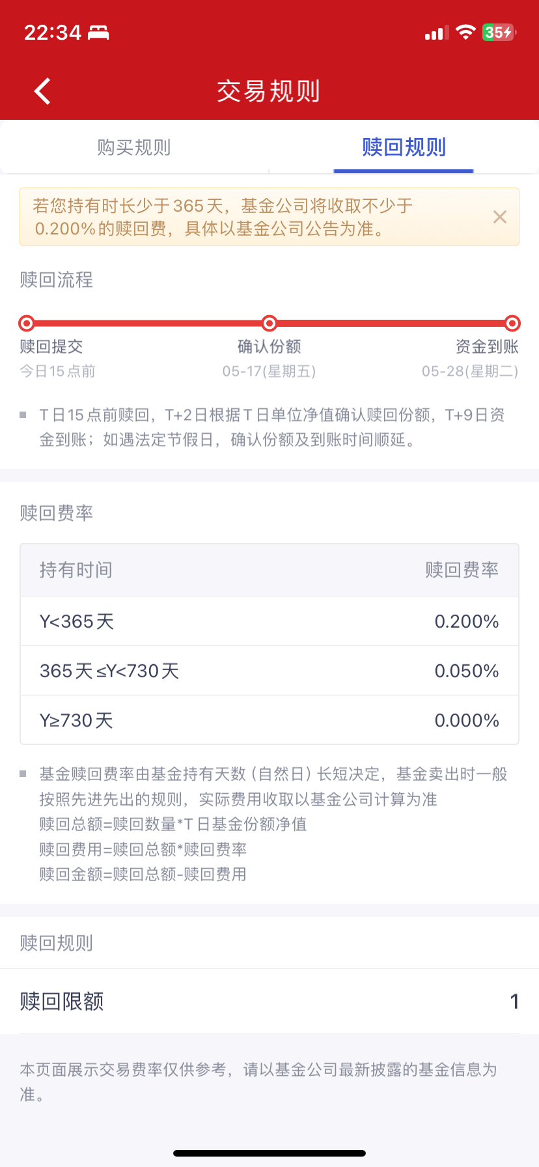Tap the 赎回费率 column header in table
The width and height of the screenshot is (539, 1167).
tap(462, 570)
